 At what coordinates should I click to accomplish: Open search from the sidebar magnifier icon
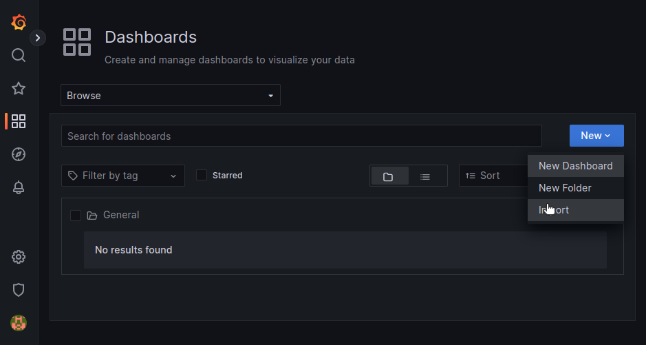[19, 55]
